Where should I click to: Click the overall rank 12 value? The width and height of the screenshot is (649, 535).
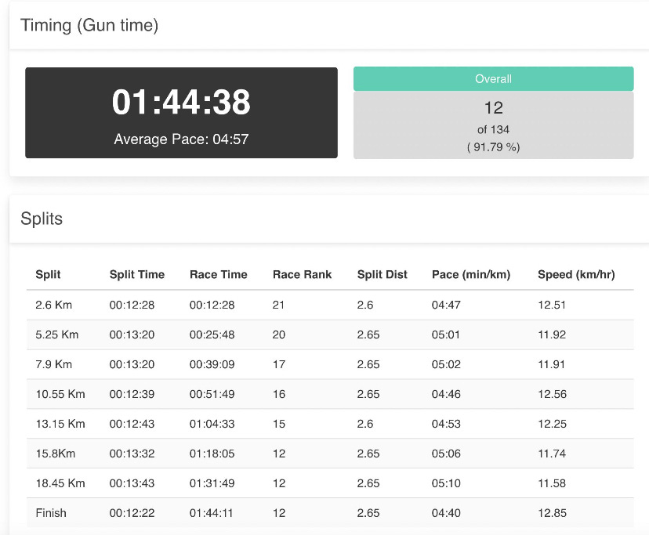click(x=493, y=108)
